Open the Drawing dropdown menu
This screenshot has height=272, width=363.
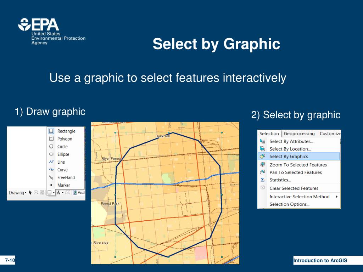(x=18, y=193)
